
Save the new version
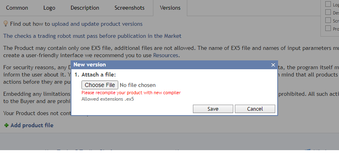[x=213, y=109]
